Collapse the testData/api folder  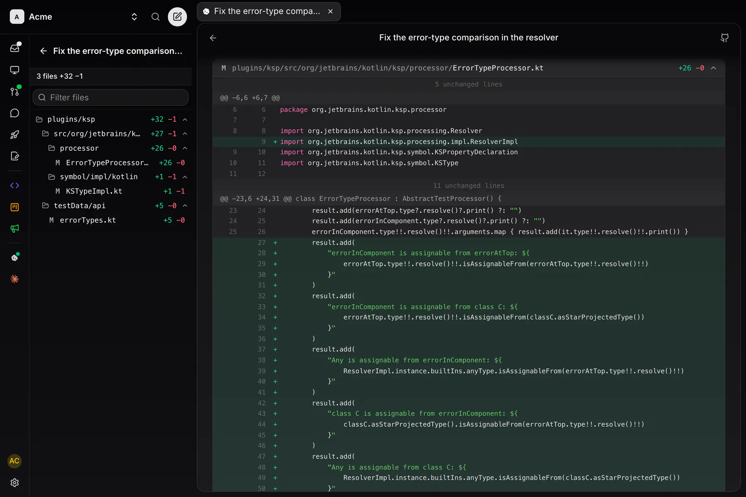point(185,206)
